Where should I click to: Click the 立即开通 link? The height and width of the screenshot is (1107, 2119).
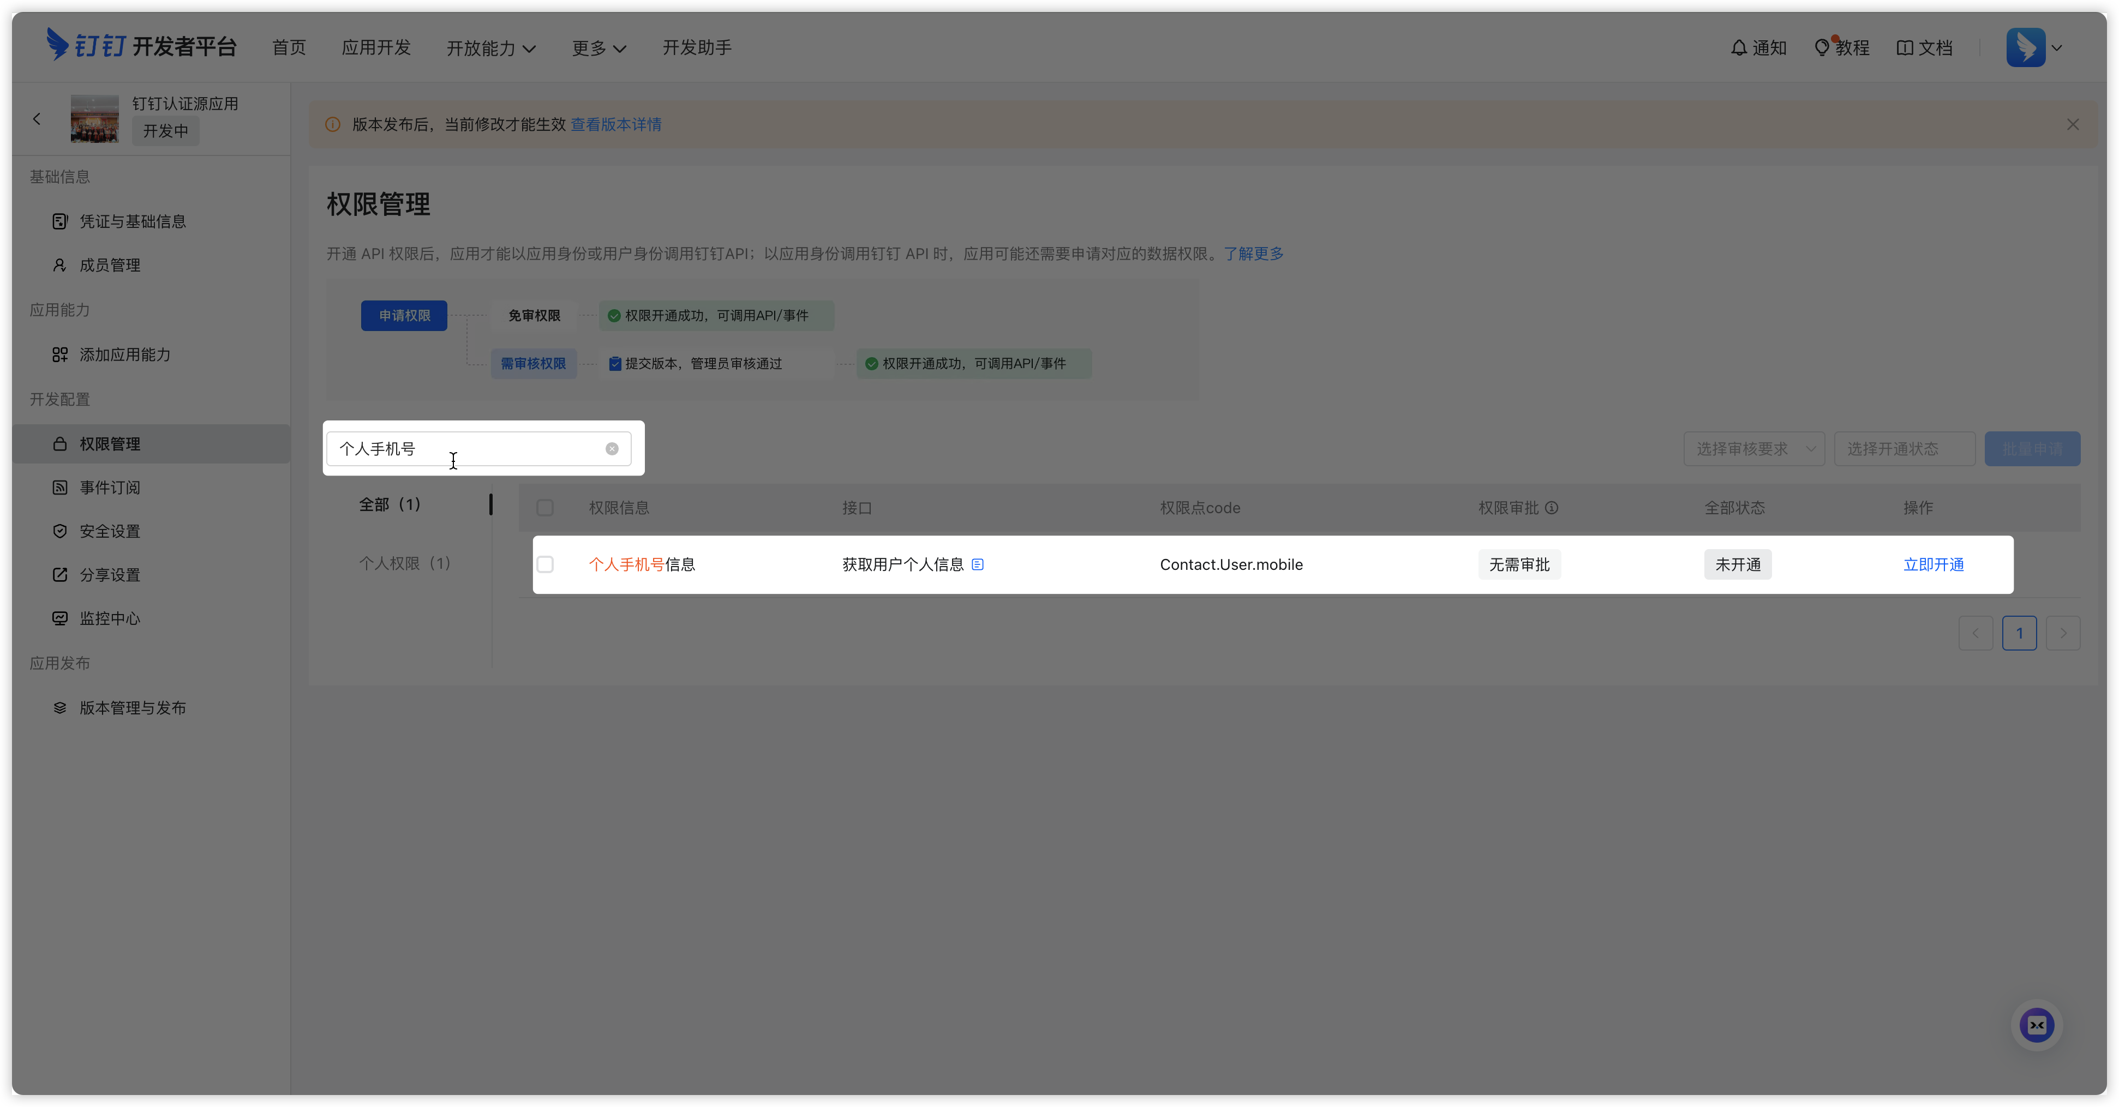click(x=1933, y=564)
